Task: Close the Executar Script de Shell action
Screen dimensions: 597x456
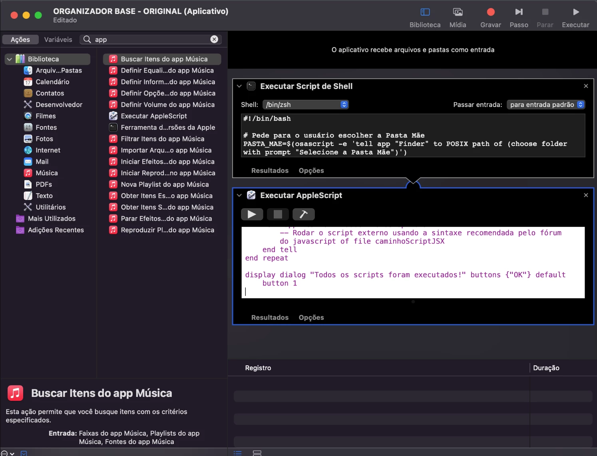Action: pos(586,86)
